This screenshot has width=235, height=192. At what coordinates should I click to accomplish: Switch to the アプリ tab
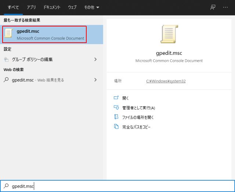pos(31,7)
